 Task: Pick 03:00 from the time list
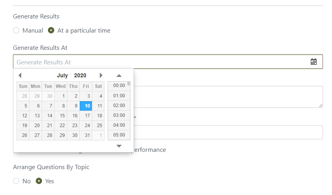tap(119, 115)
